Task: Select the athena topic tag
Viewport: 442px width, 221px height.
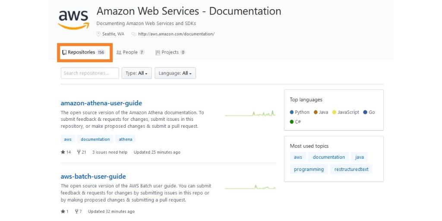Action: click(x=126, y=139)
